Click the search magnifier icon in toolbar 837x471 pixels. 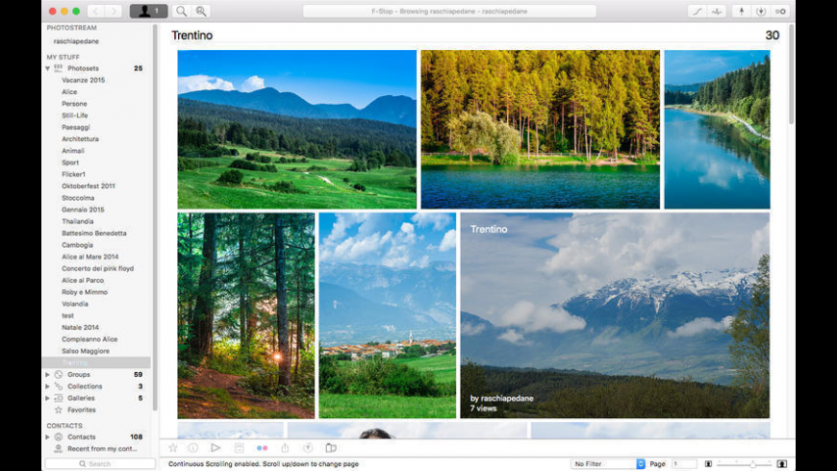point(182,12)
